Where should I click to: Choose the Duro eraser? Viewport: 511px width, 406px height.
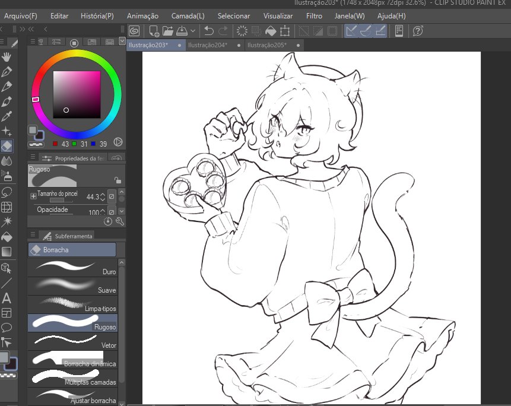click(x=72, y=268)
